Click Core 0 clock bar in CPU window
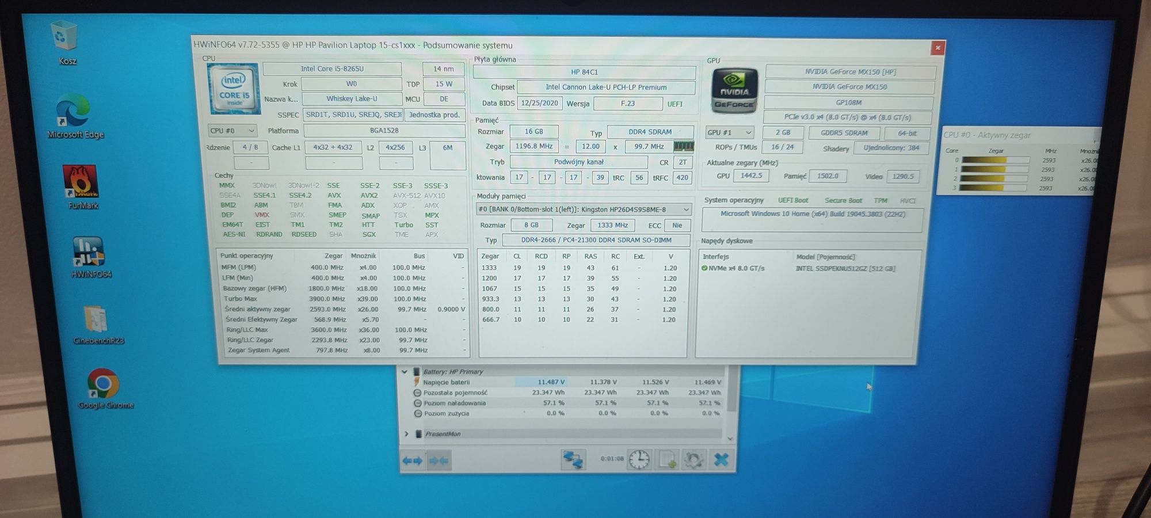This screenshot has height=518, width=1151. point(995,160)
